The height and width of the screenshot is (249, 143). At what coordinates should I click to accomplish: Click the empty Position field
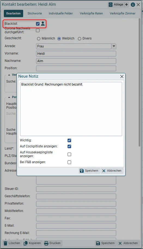pyautogui.click(x=76, y=68)
